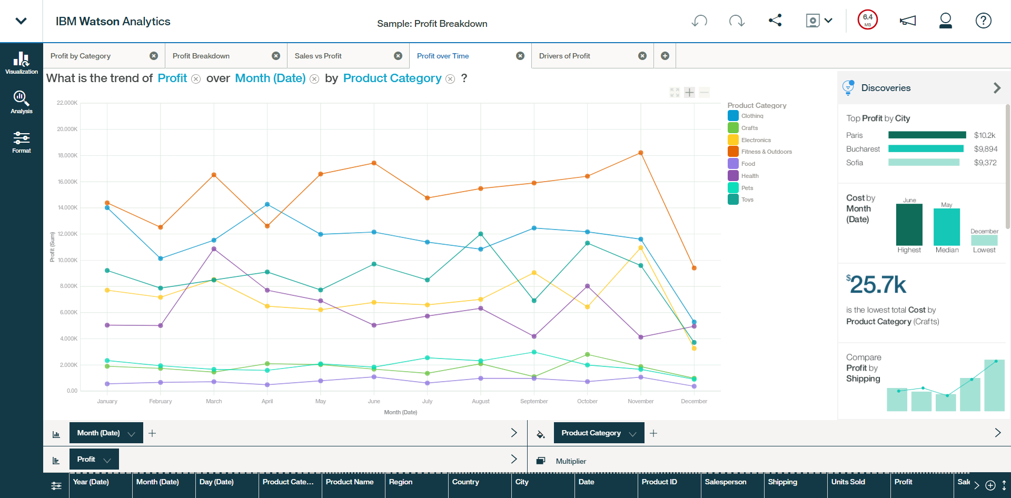The image size is (1011, 498).
Task: Open the Profit y-axis dropdown
Action: point(107,460)
